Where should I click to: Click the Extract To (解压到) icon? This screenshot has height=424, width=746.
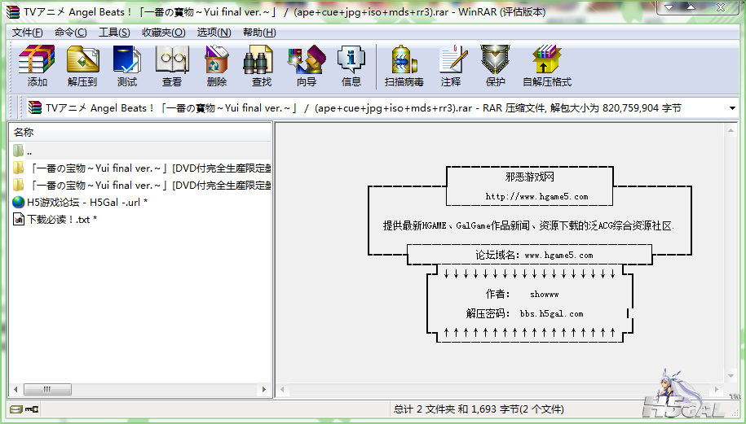click(x=82, y=60)
